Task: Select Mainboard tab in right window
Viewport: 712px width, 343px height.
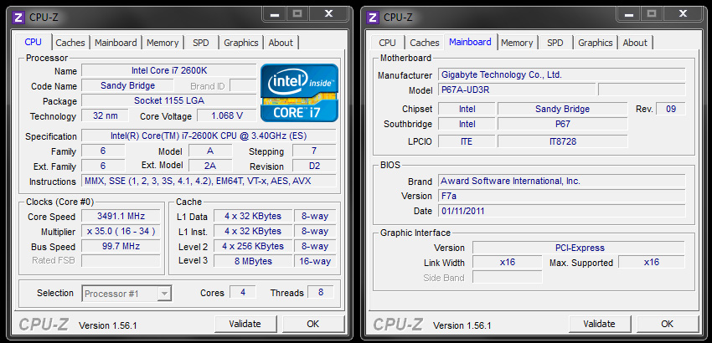Action: click(x=471, y=42)
